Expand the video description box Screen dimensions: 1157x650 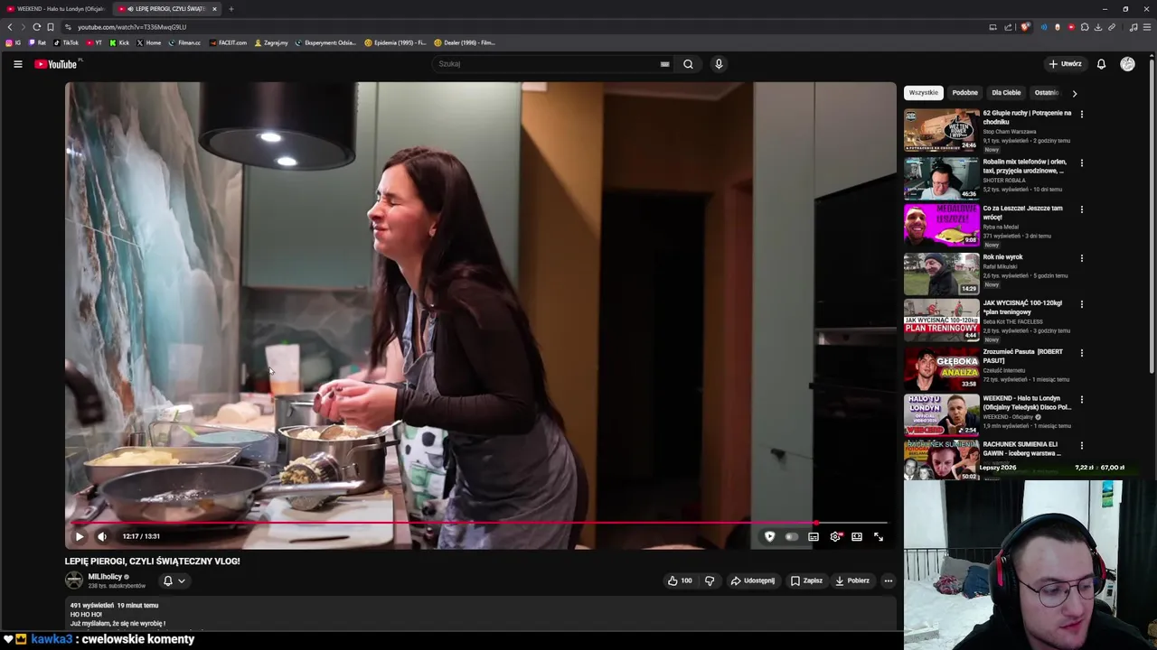pyautogui.click(x=480, y=615)
